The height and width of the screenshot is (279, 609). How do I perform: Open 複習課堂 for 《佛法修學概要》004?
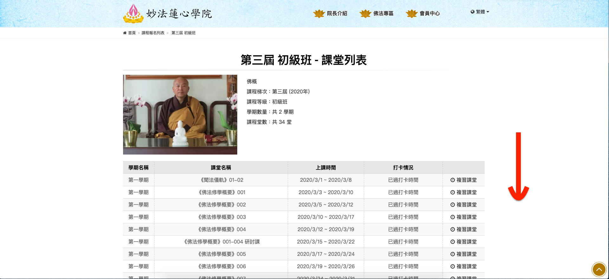point(463,229)
